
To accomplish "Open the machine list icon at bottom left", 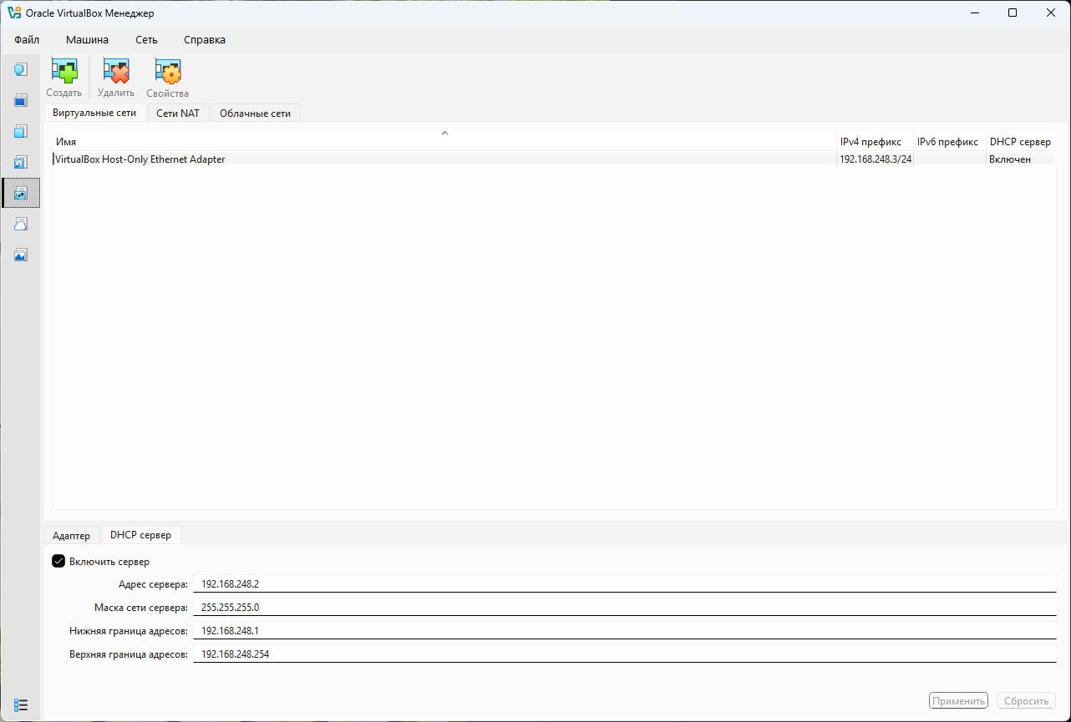I will click(21, 704).
